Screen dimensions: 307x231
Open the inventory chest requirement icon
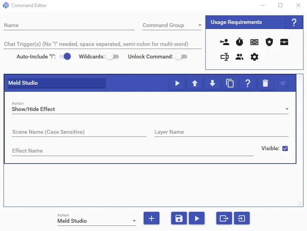point(284,42)
